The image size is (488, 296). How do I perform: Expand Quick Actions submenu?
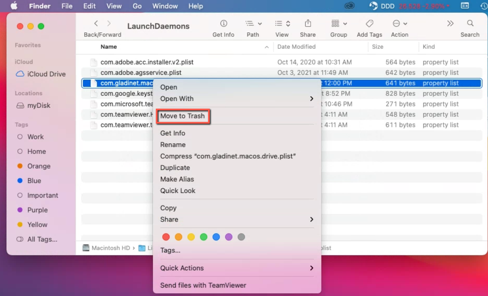[x=237, y=268]
